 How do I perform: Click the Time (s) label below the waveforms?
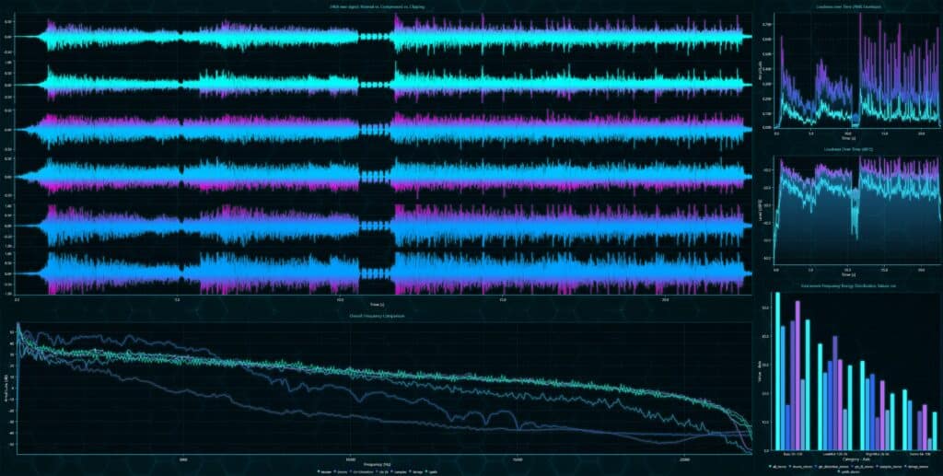click(x=378, y=305)
